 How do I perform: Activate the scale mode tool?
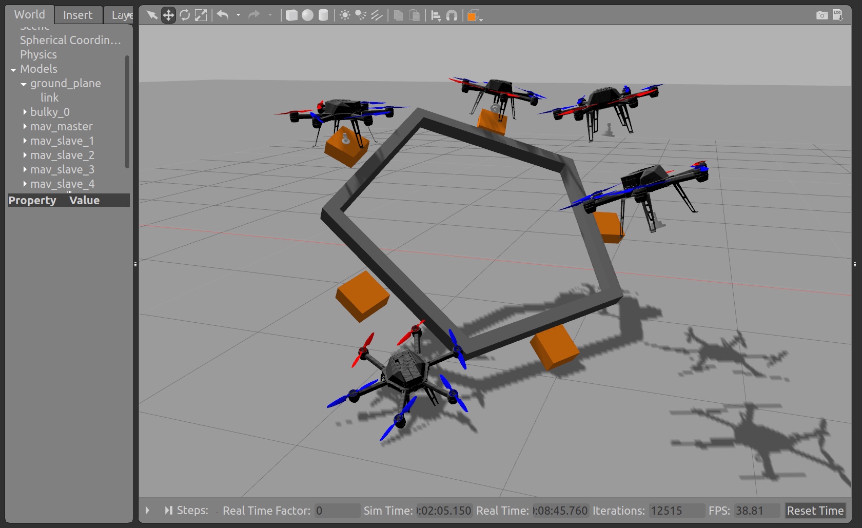pyautogui.click(x=201, y=15)
